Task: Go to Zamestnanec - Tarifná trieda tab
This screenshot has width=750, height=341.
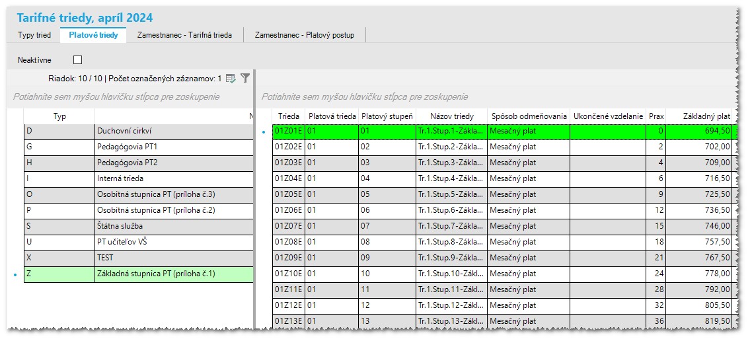Action: [x=184, y=35]
